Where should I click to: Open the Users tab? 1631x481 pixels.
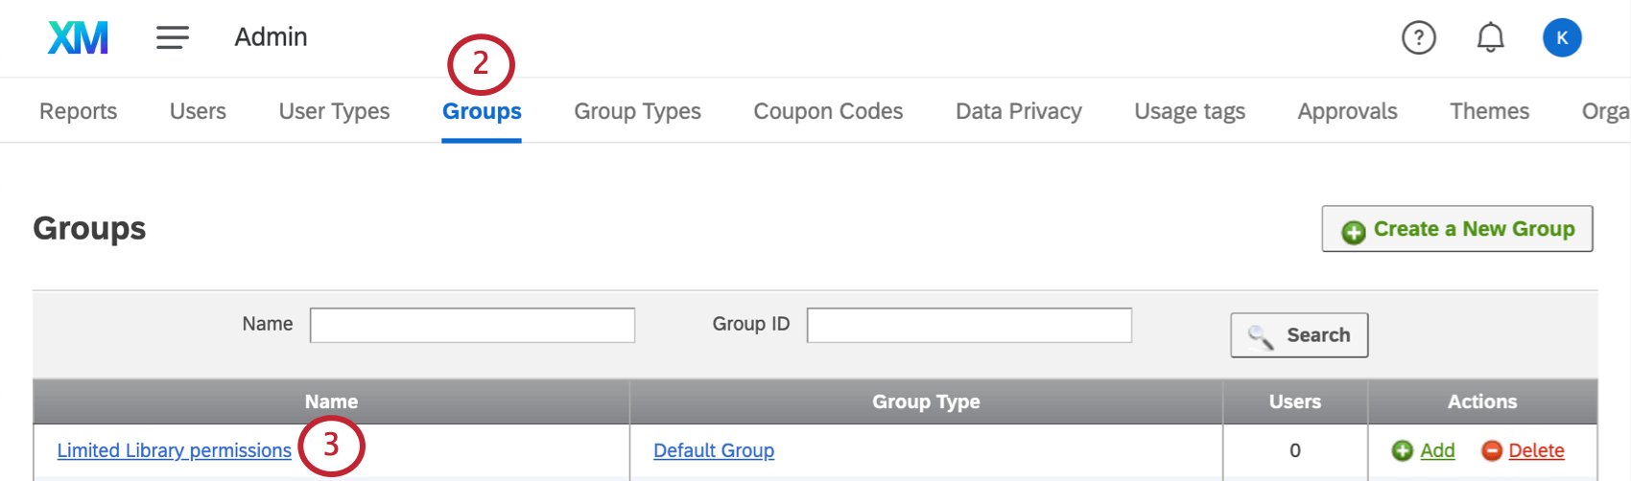(198, 111)
